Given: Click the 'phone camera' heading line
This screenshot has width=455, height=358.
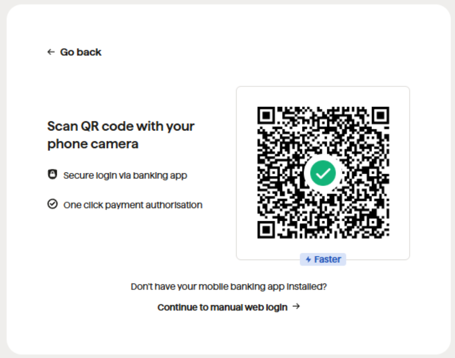Looking at the screenshot, I should click(93, 144).
